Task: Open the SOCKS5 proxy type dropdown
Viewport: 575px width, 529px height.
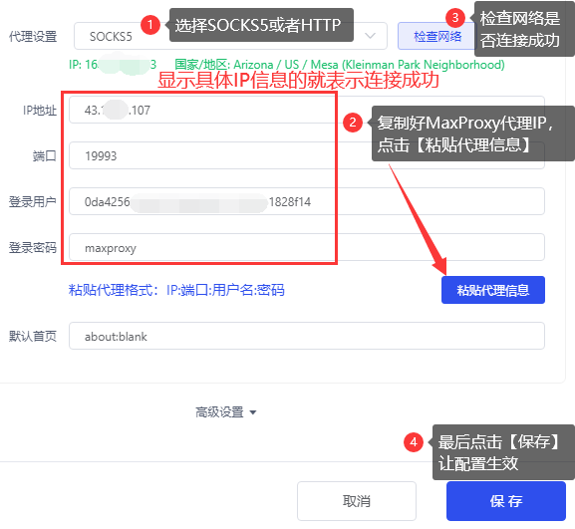Action: (230, 36)
